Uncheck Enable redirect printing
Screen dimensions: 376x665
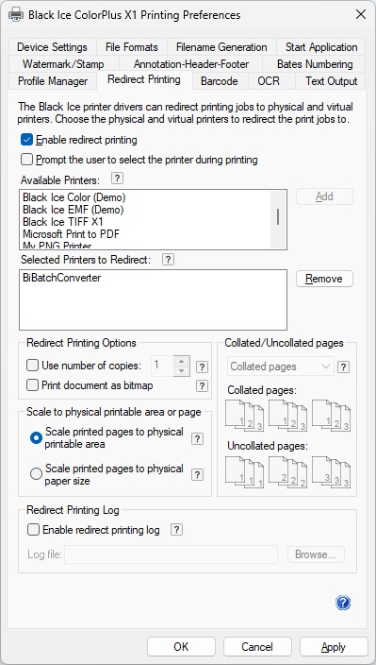point(26,140)
